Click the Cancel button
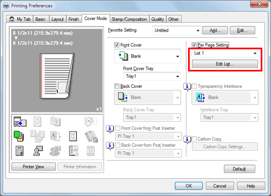 pos(220,186)
